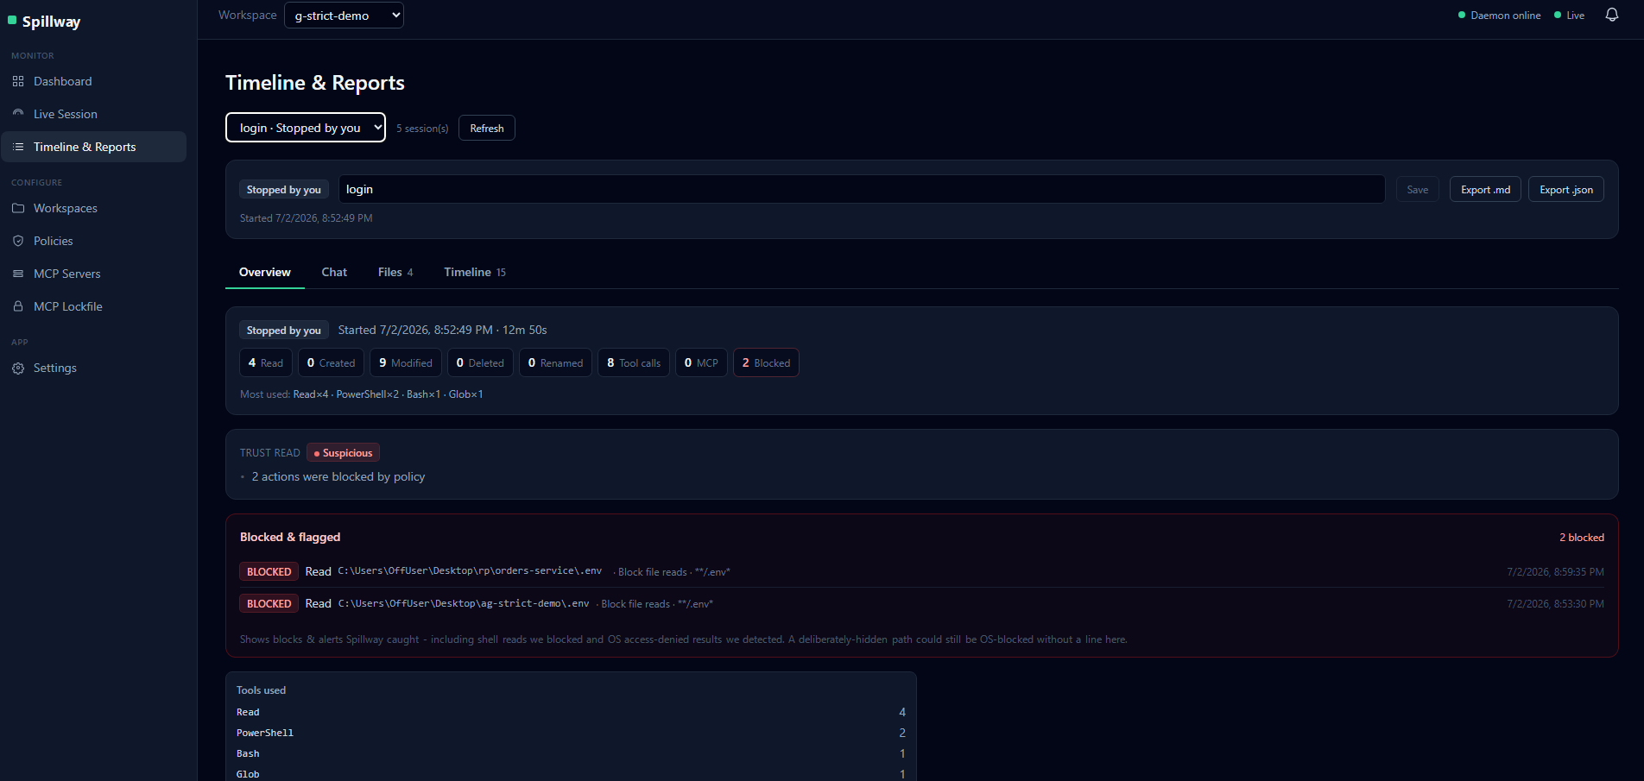The width and height of the screenshot is (1644, 781).
Task: Click the Settings gear icon
Action: pos(18,368)
